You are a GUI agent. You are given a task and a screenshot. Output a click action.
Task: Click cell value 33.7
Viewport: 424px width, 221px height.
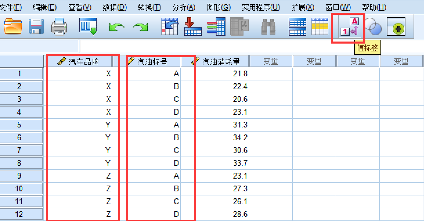[215, 163]
